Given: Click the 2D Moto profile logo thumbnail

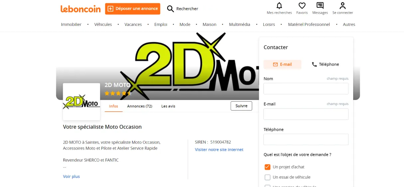Looking at the screenshot, I should coord(81,102).
